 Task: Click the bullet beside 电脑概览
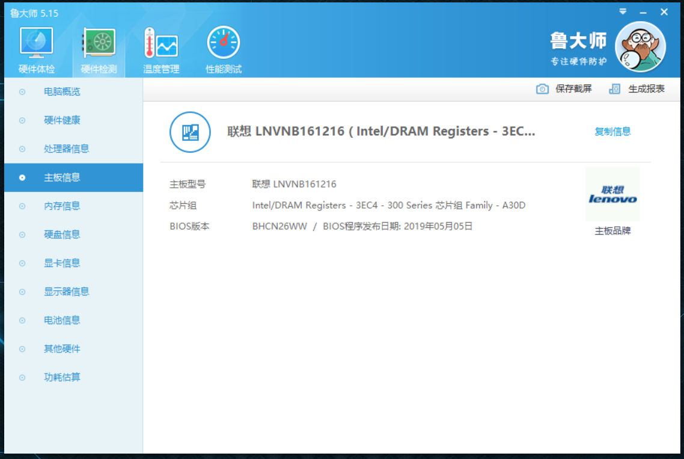[22, 91]
